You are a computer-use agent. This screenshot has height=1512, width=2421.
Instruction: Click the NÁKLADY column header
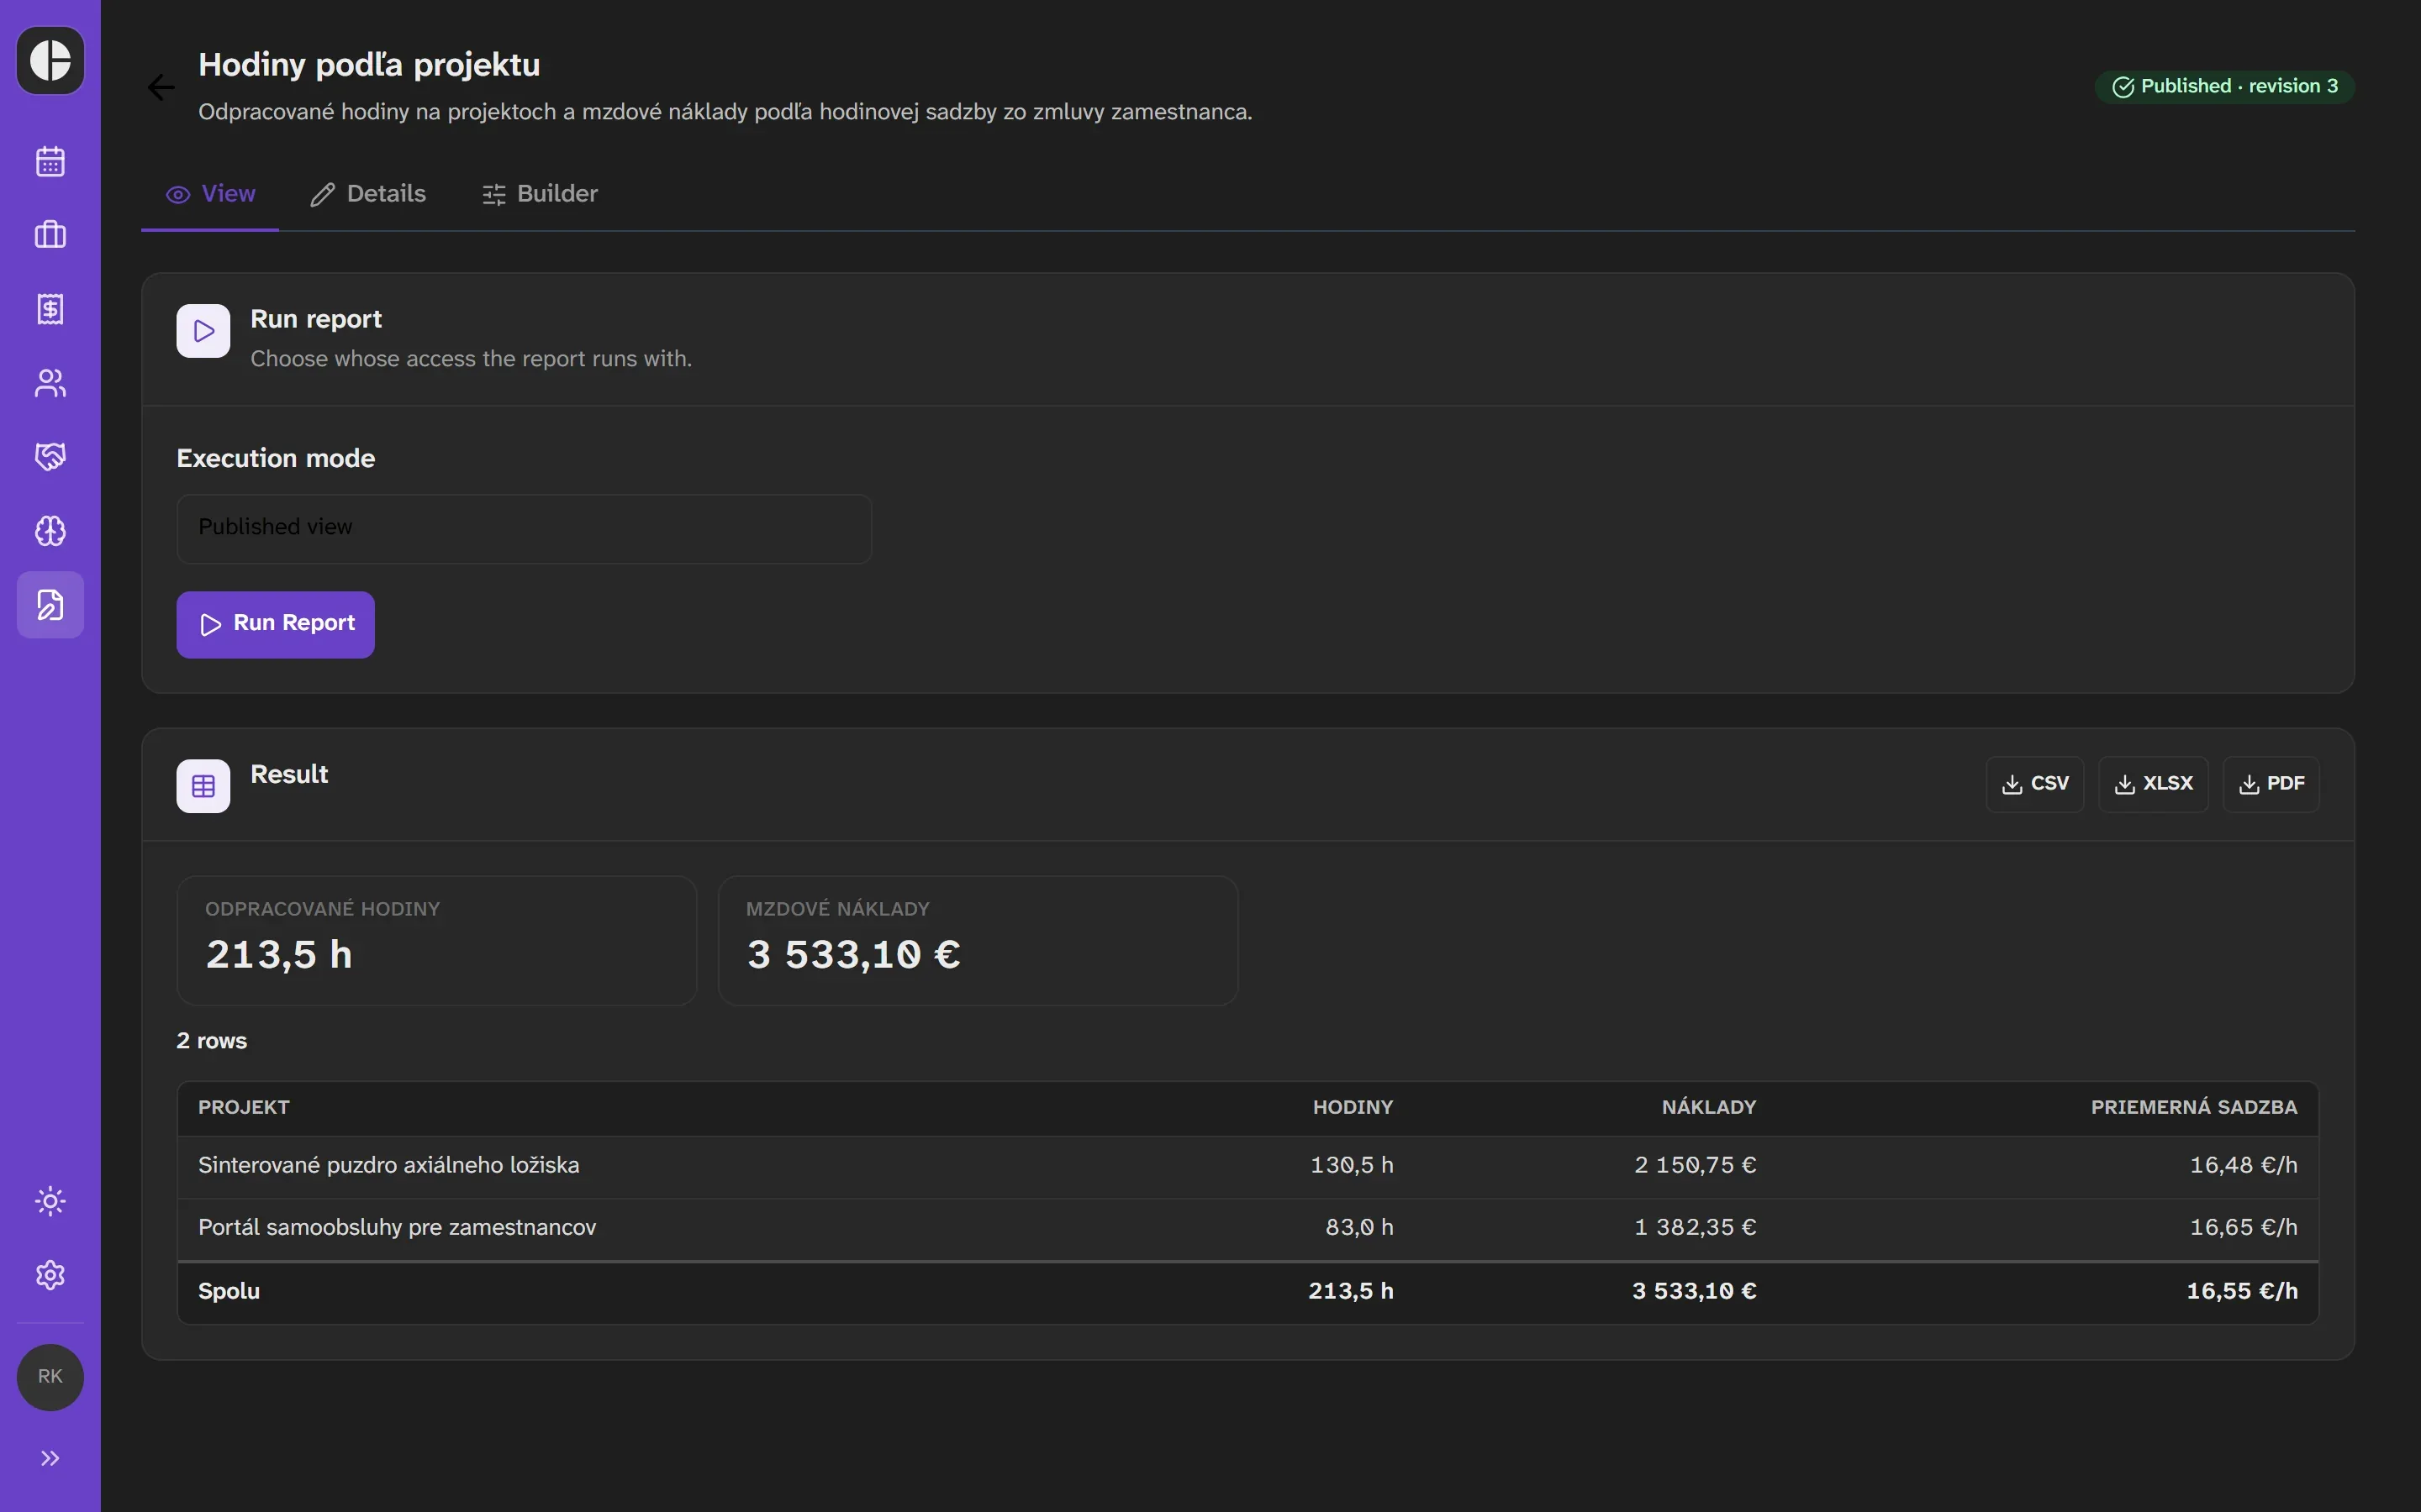pyautogui.click(x=1709, y=1107)
